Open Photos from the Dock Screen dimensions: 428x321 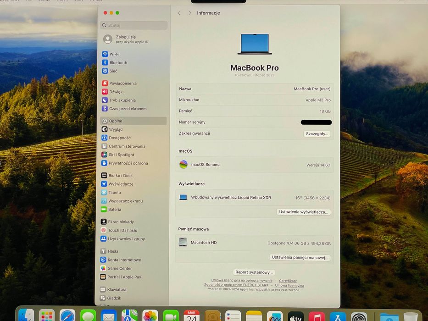pos(150,316)
